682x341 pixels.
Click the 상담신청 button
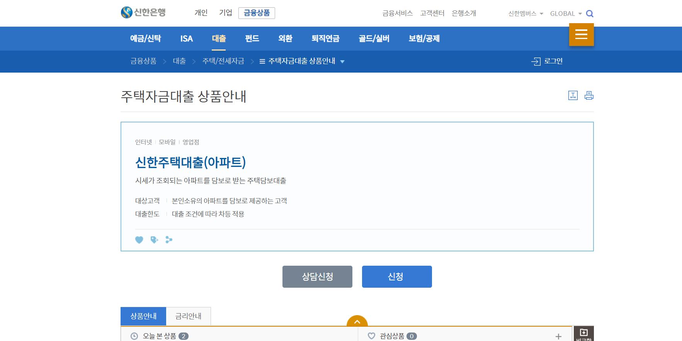(x=317, y=277)
